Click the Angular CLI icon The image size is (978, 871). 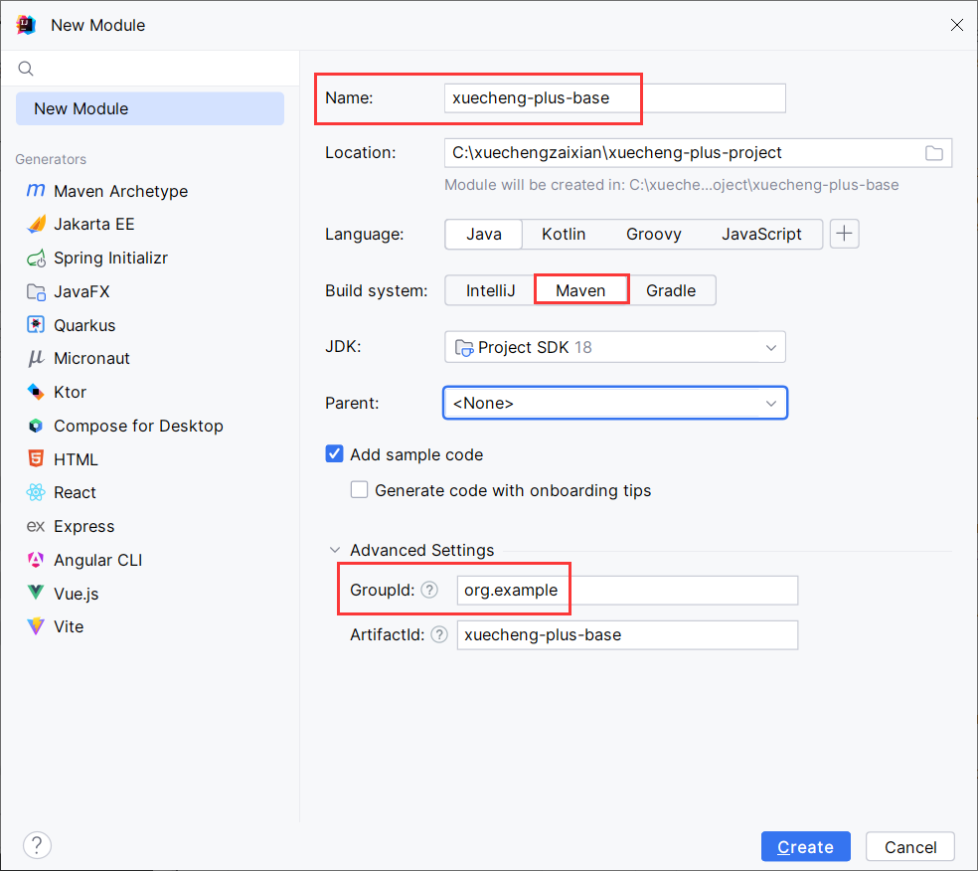36,560
